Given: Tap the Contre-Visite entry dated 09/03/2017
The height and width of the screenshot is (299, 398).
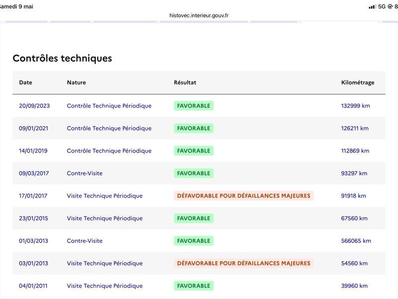Looking at the screenshot, I should 85,173.
